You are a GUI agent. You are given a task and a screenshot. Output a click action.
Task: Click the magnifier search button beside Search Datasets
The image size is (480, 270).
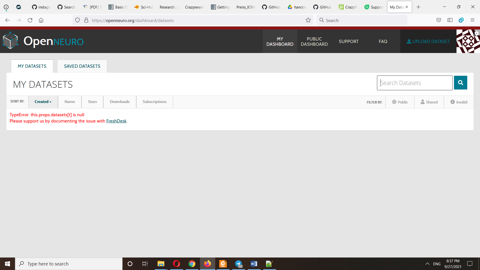[x=460, y=82]
